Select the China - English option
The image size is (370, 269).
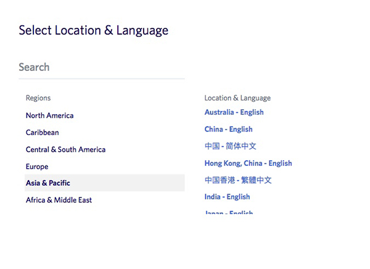[228, 130]
